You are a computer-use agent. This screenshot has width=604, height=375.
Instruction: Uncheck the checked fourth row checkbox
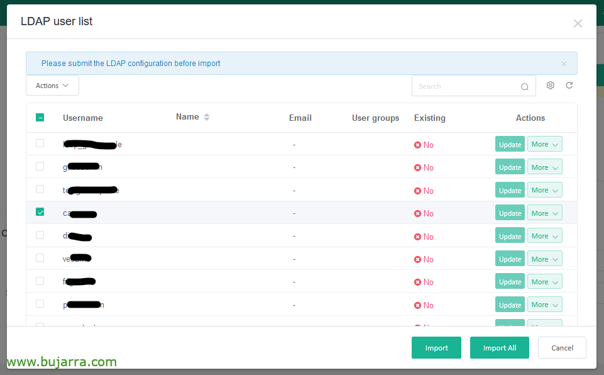[x=40, y=212]
